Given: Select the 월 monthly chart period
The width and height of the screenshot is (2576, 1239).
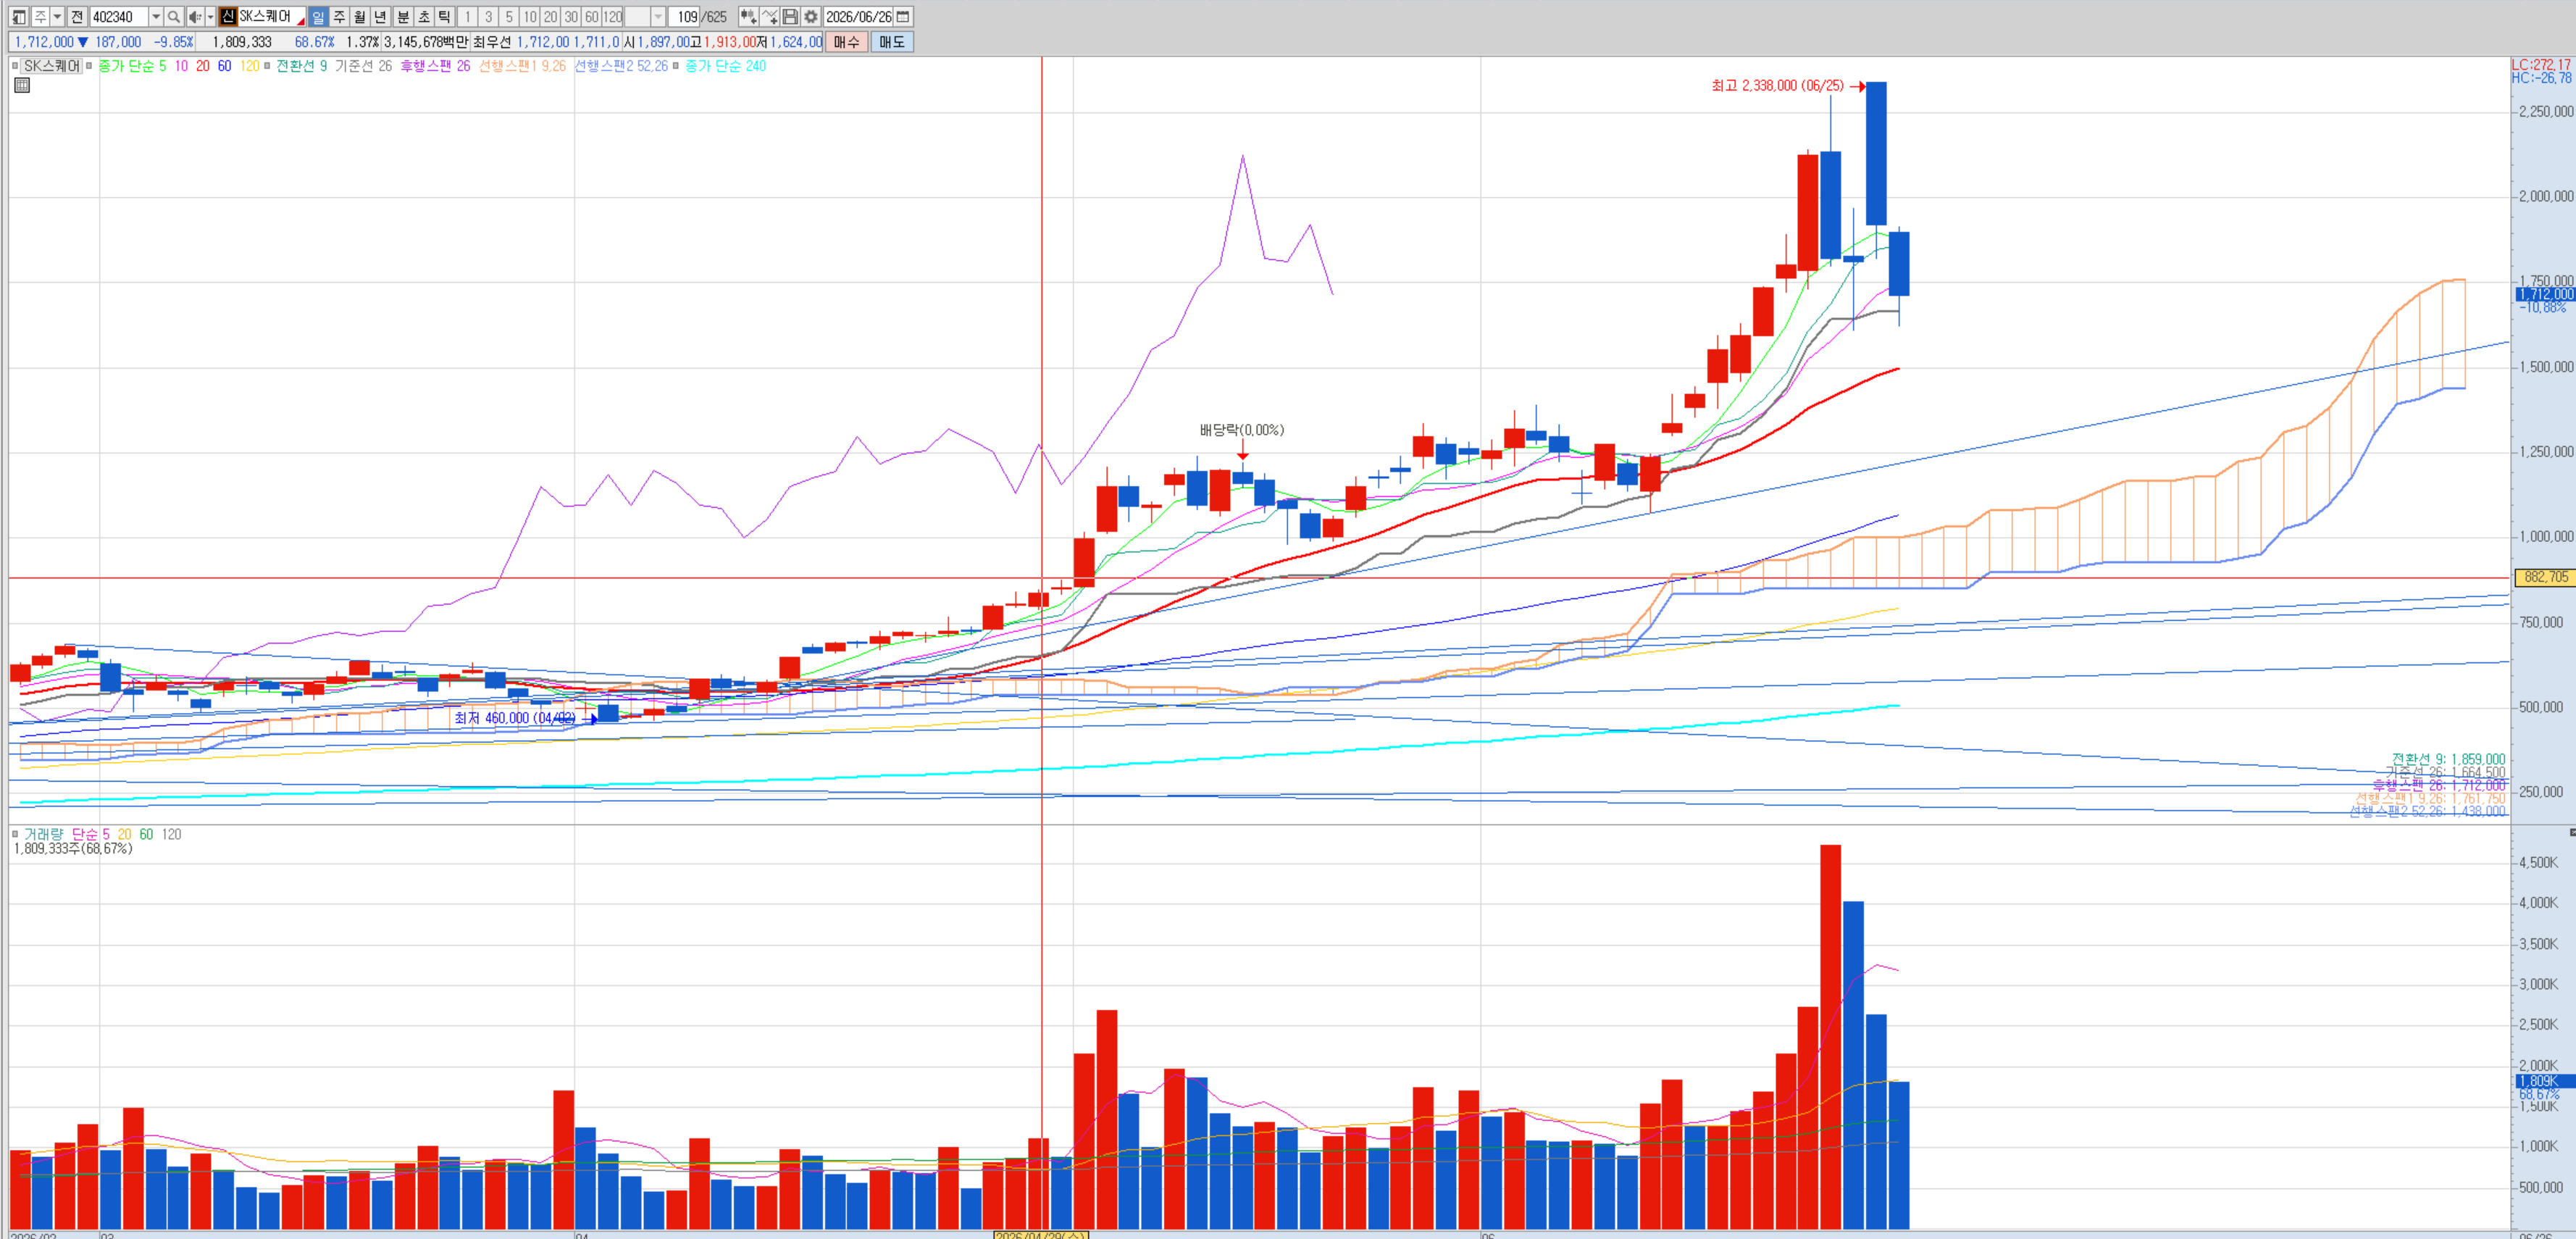Looking at the screenshot, I should click(360, 17).
